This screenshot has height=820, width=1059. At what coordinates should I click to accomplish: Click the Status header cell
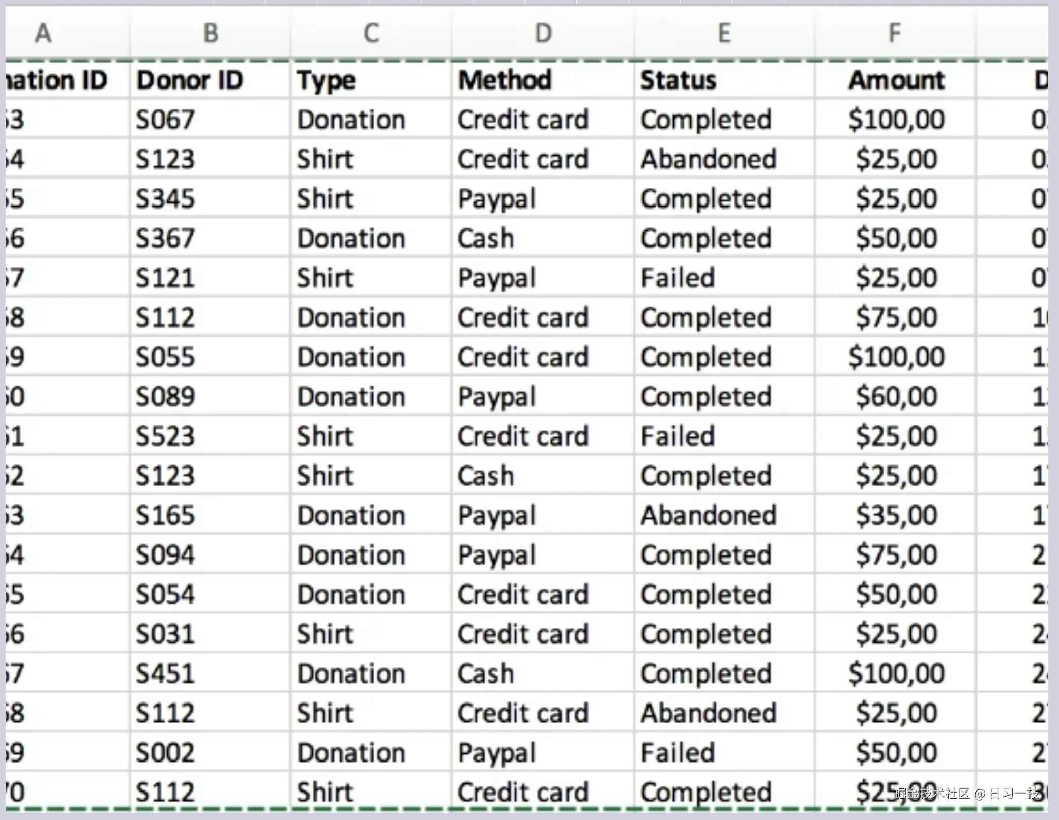pyautogui.click(x=678, y=79)
